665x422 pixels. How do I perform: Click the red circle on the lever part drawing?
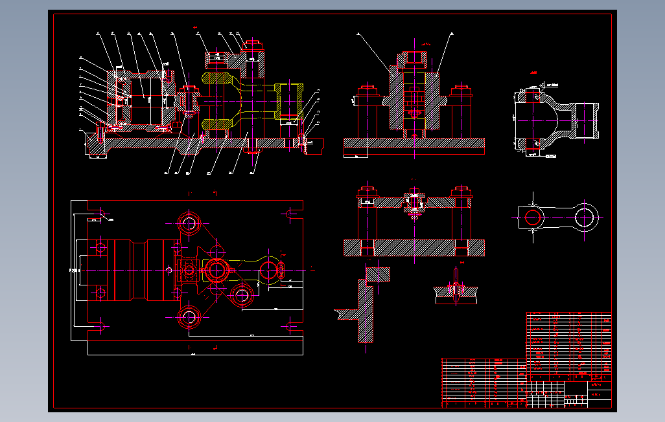[x=533, y=217]
